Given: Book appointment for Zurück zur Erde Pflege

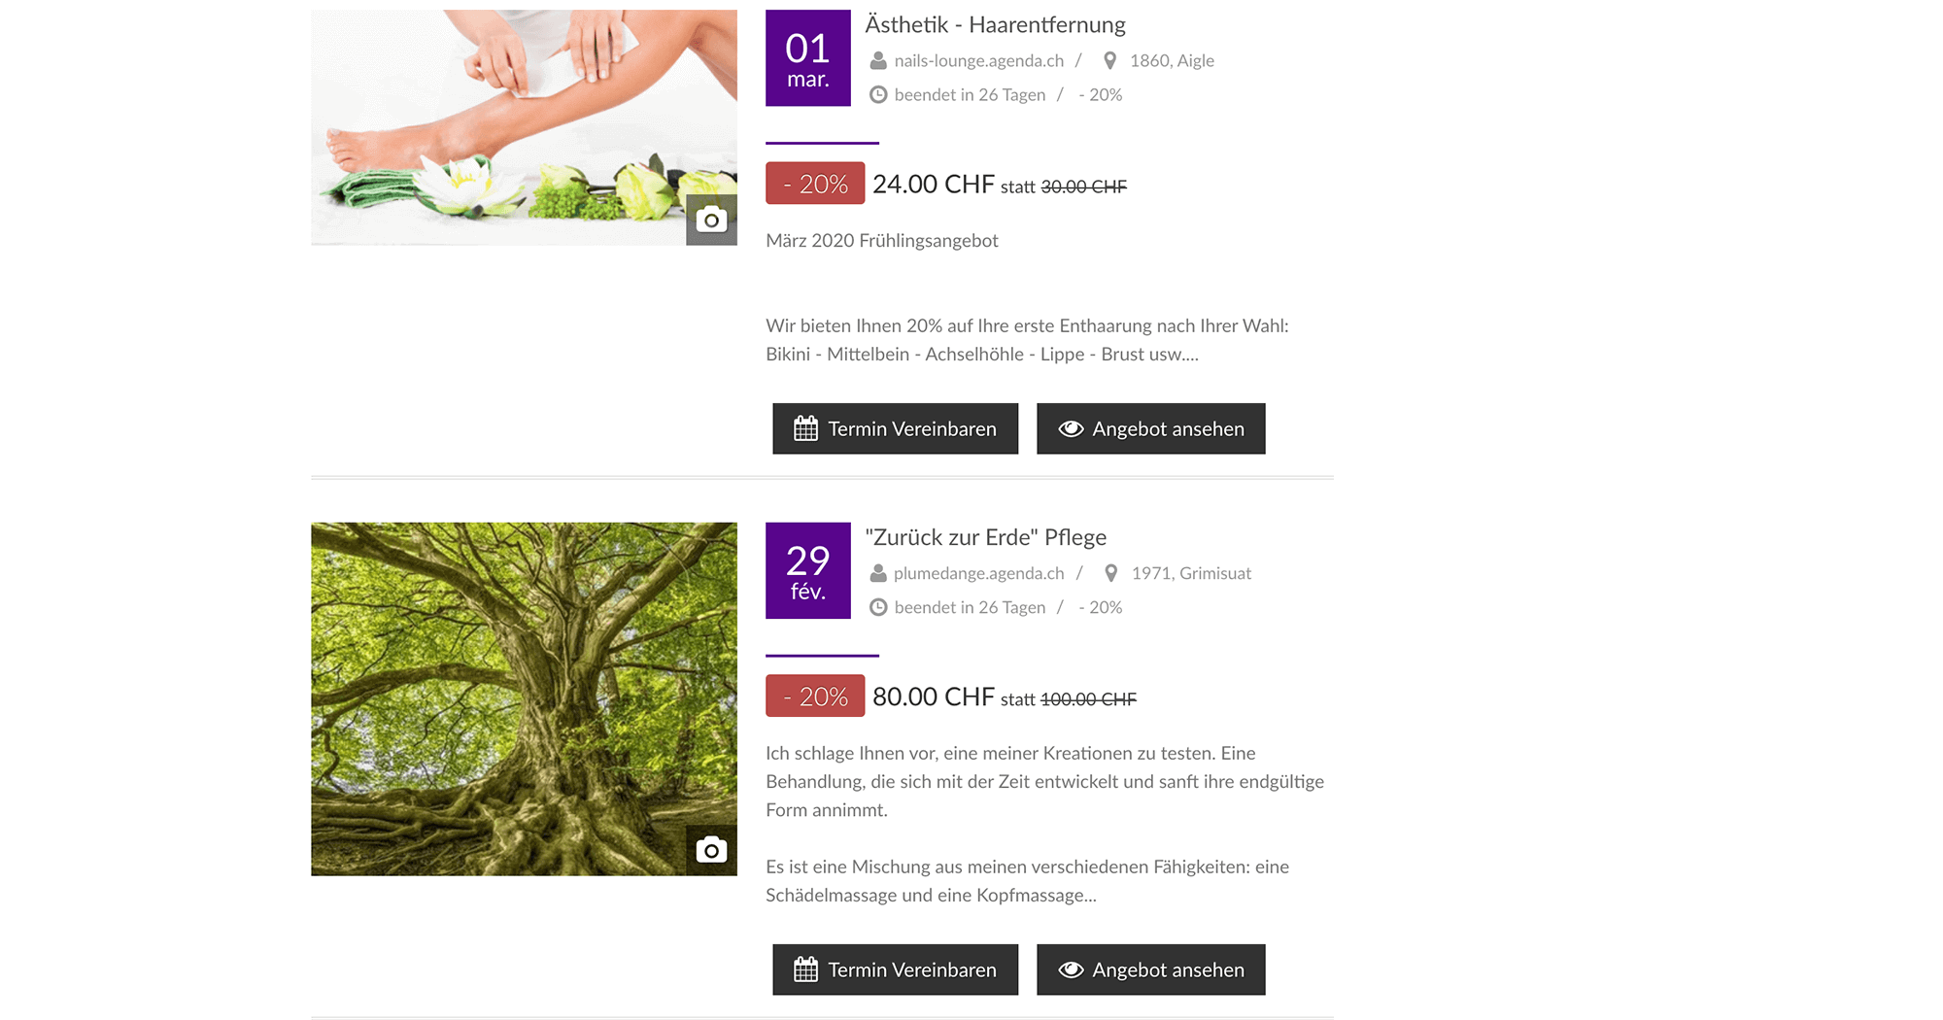Looking at the screenshot, I should [895, 969].
